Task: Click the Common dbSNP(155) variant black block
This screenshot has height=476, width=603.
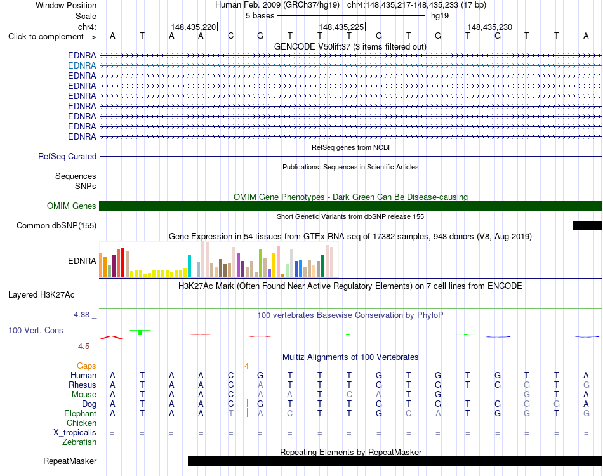Action: click(587, 226)
